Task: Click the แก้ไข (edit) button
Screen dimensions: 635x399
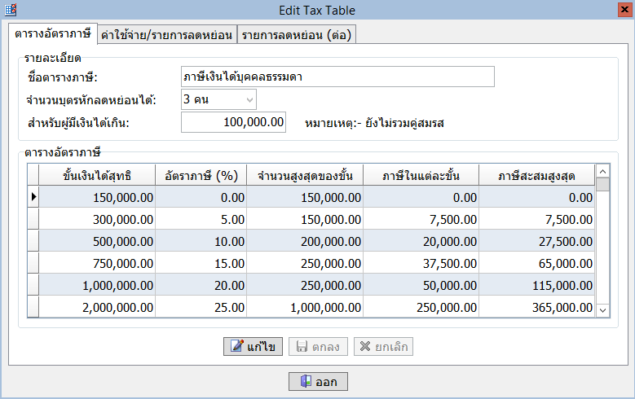Action: point(253,346)
